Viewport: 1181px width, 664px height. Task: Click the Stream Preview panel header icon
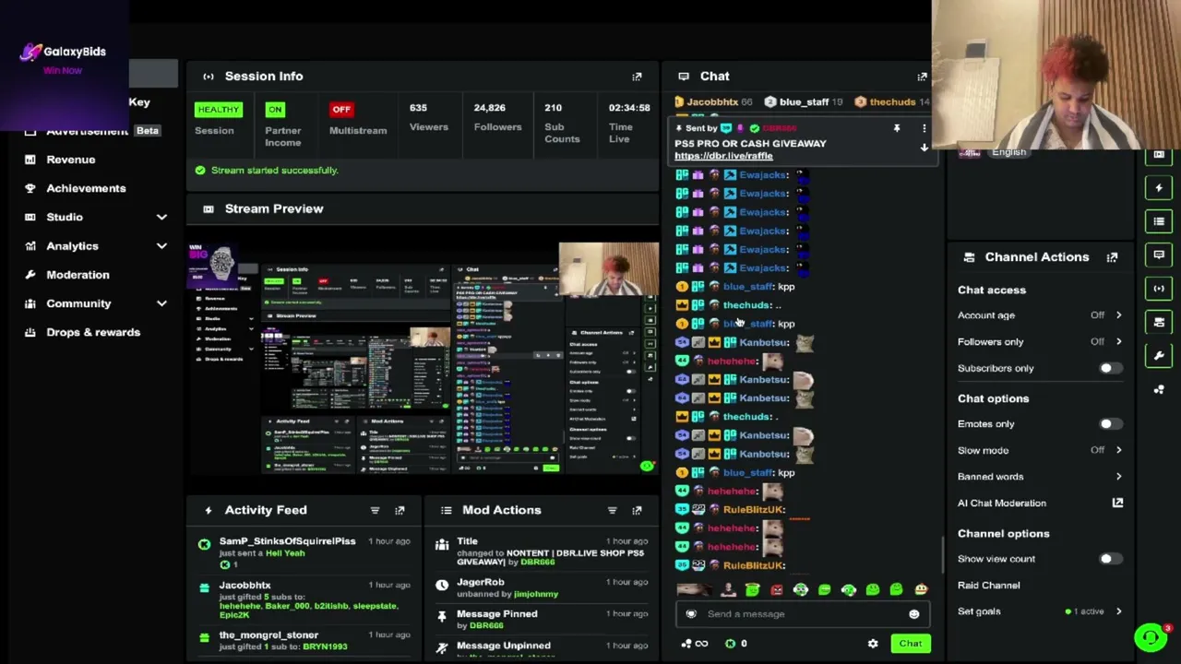point(209,208)
